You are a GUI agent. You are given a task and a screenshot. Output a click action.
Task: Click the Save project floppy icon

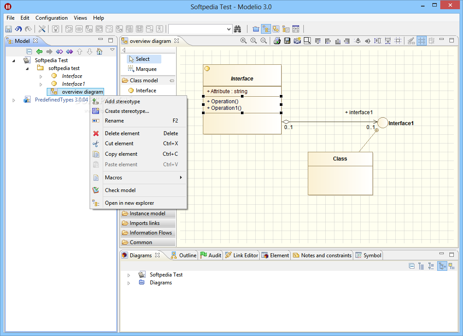pos(9,29)
